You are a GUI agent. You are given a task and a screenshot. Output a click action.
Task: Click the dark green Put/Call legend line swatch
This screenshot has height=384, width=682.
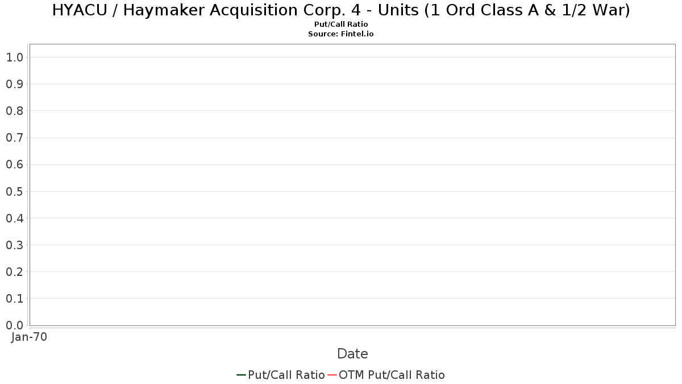241,375
